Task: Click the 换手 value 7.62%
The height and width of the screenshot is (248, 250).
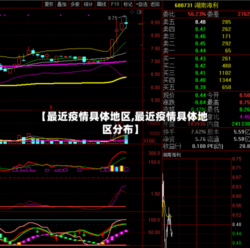Action: pos(198,132)
